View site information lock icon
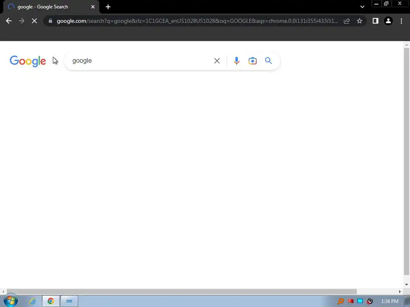This screenshot has width=410, height=307. pos(50,21)
